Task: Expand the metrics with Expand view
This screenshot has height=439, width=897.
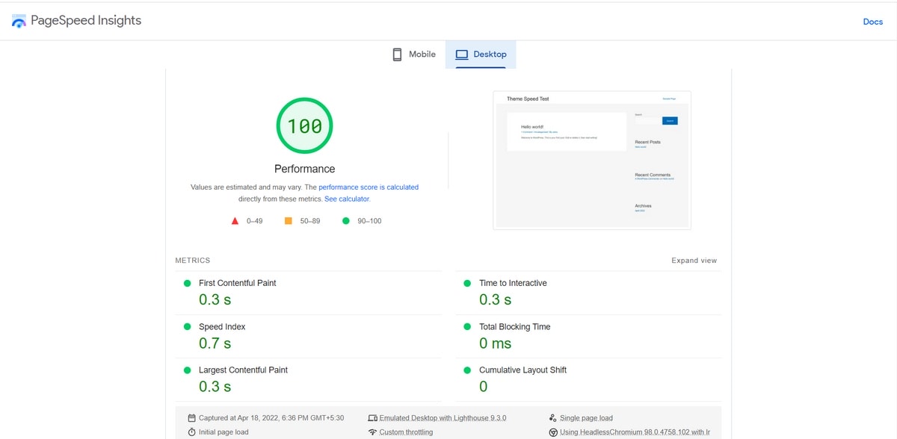Action: (694, 261)
